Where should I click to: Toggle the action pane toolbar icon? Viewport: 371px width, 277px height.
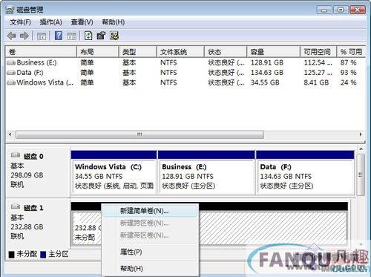click(x=71, y=36)
